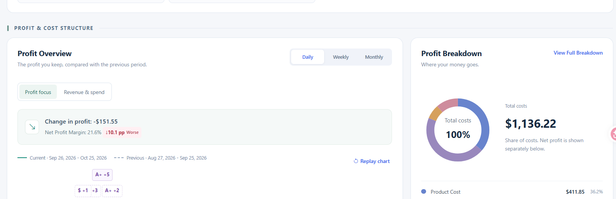Select the Daily period tab
616x199 pixels.
307,57
